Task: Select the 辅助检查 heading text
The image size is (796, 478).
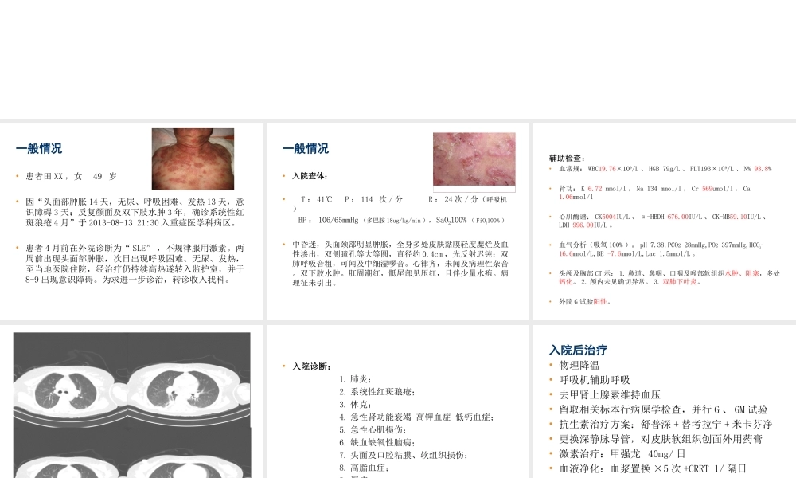Action: 567,158
